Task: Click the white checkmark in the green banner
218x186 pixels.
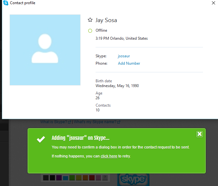Action: [41, 139]
